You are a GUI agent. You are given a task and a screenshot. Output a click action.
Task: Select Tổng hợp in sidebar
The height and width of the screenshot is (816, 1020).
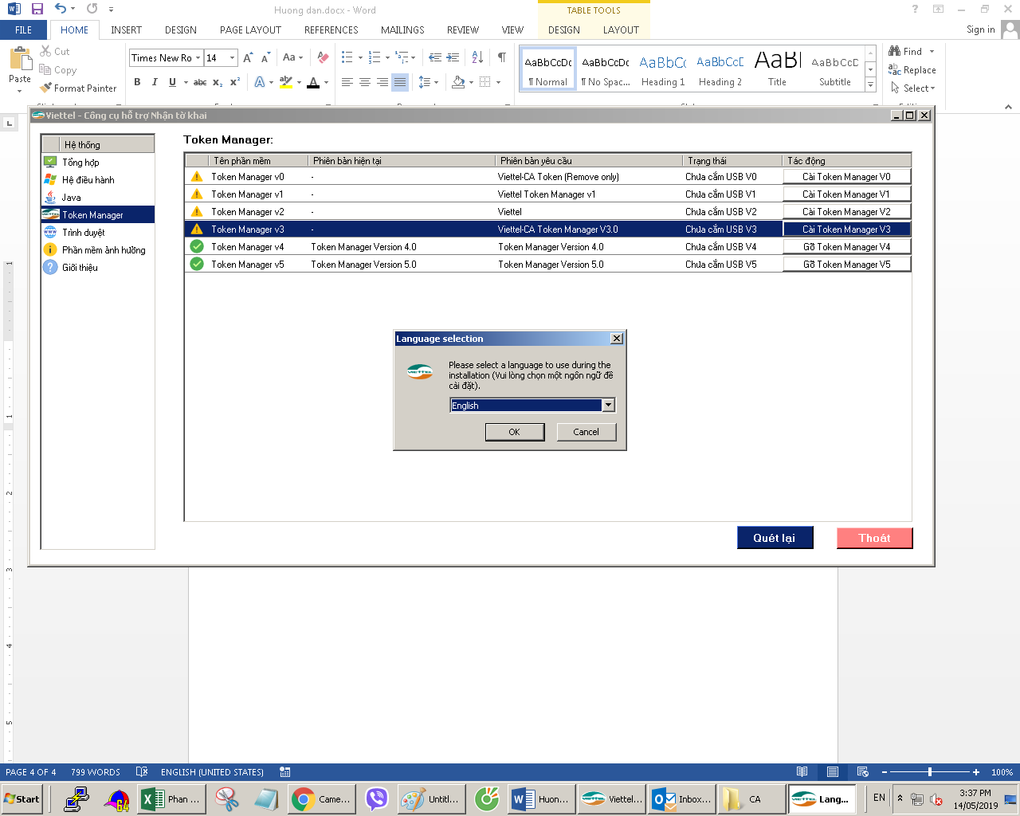[x=98, y=163]
